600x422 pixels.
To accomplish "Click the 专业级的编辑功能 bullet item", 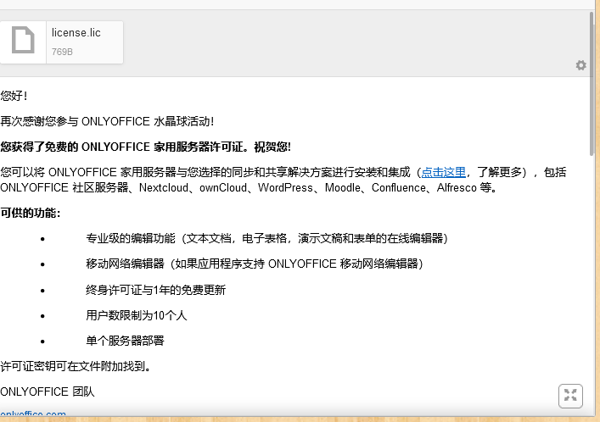I will (266, 239).
